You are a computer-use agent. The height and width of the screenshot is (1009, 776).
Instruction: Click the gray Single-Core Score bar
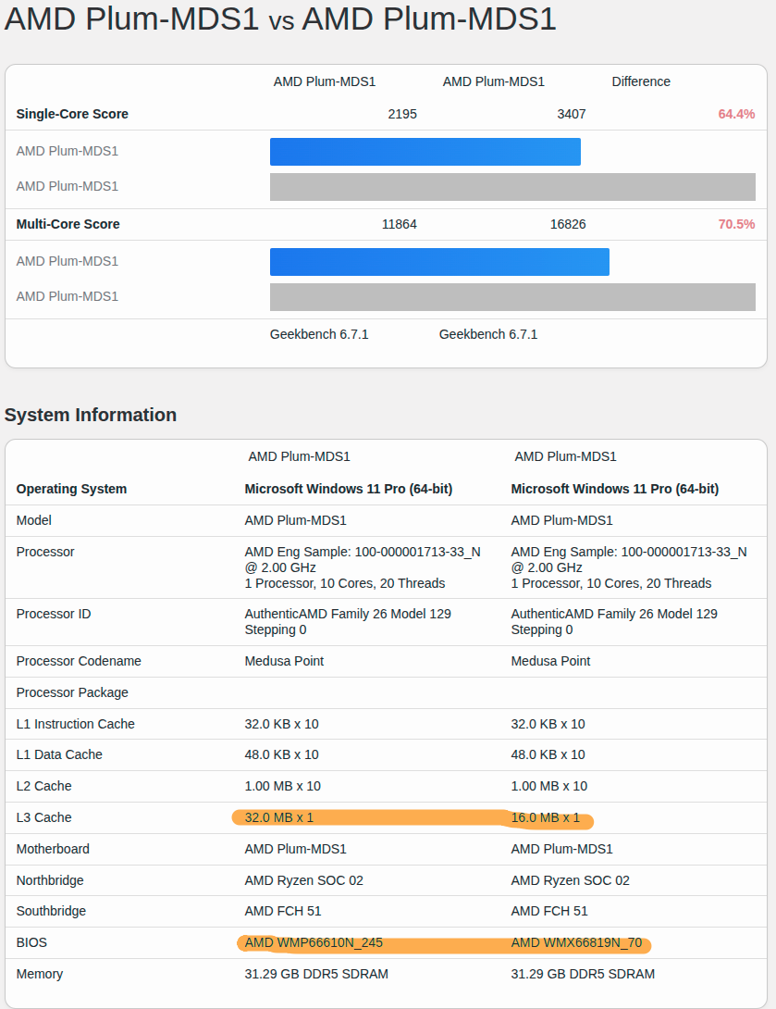[512, 187]
